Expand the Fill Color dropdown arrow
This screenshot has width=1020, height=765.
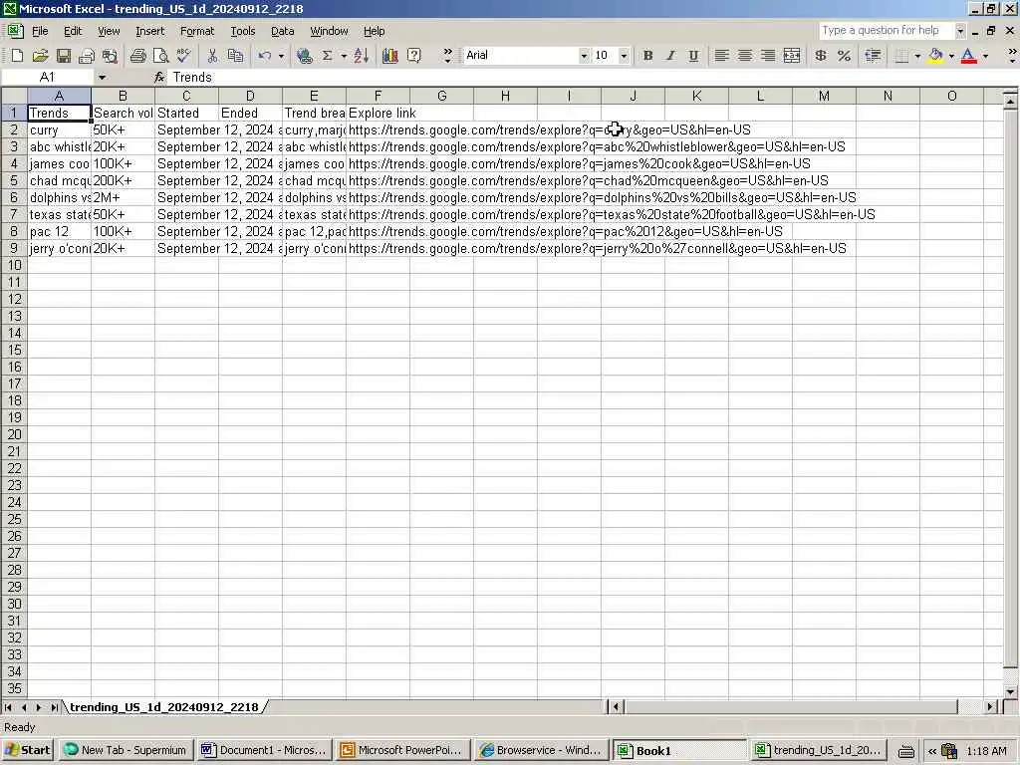tap(951, 56)
